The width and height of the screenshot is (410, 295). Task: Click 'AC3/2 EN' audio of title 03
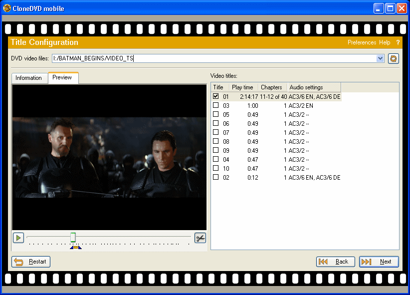coord(301,106)
